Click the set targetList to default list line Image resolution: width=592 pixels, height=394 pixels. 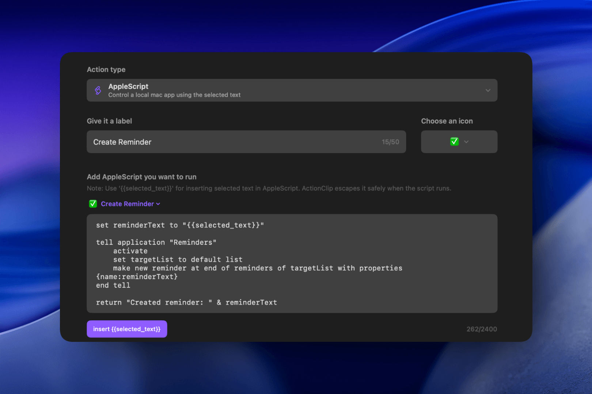178,259
